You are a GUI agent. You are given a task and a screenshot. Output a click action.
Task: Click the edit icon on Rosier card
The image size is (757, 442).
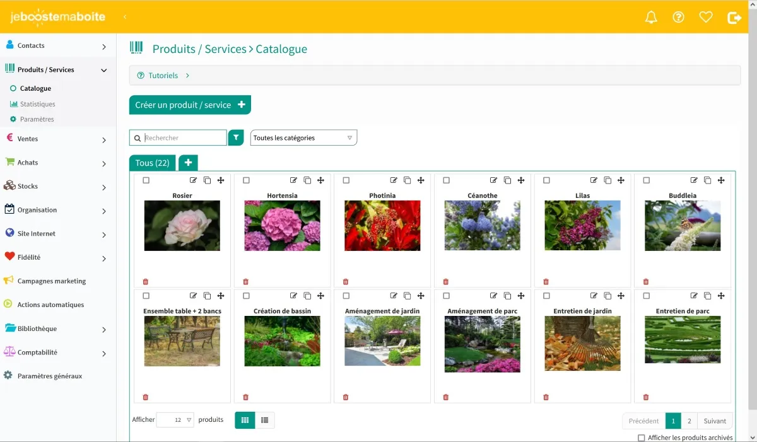[194, 180]
